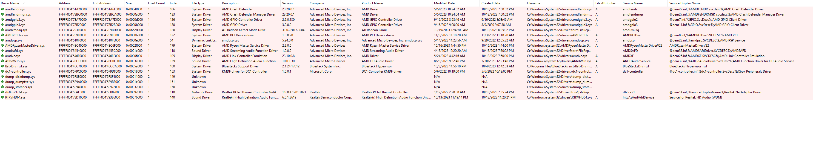Click the service name 'AMDRyzenMasterDriverV22'
This screenshot has width=813, height=155.
pos(643,46)
